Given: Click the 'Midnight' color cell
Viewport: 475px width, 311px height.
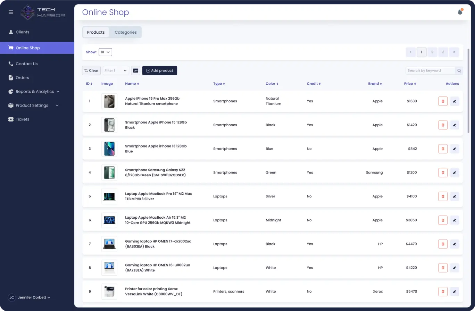Looking at the screenshot, I should (273, 220).
